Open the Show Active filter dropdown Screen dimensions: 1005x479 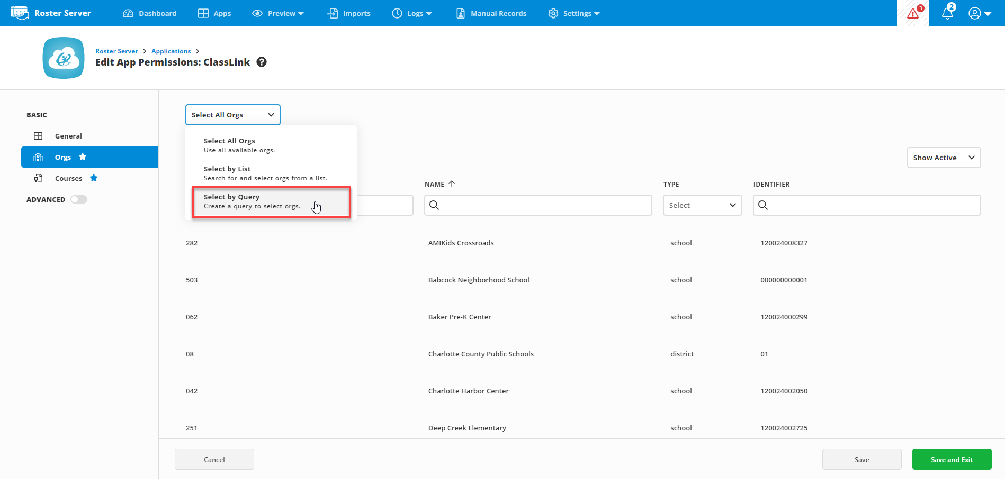(944, 158)
